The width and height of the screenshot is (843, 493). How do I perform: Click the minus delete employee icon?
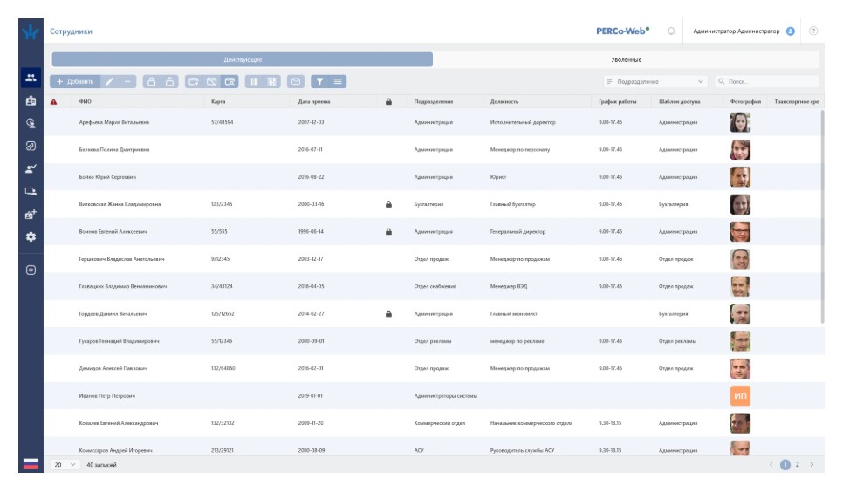point(127,81)
